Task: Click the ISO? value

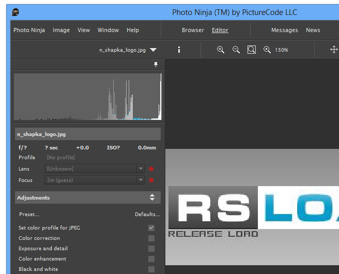Action: point(113,148)
